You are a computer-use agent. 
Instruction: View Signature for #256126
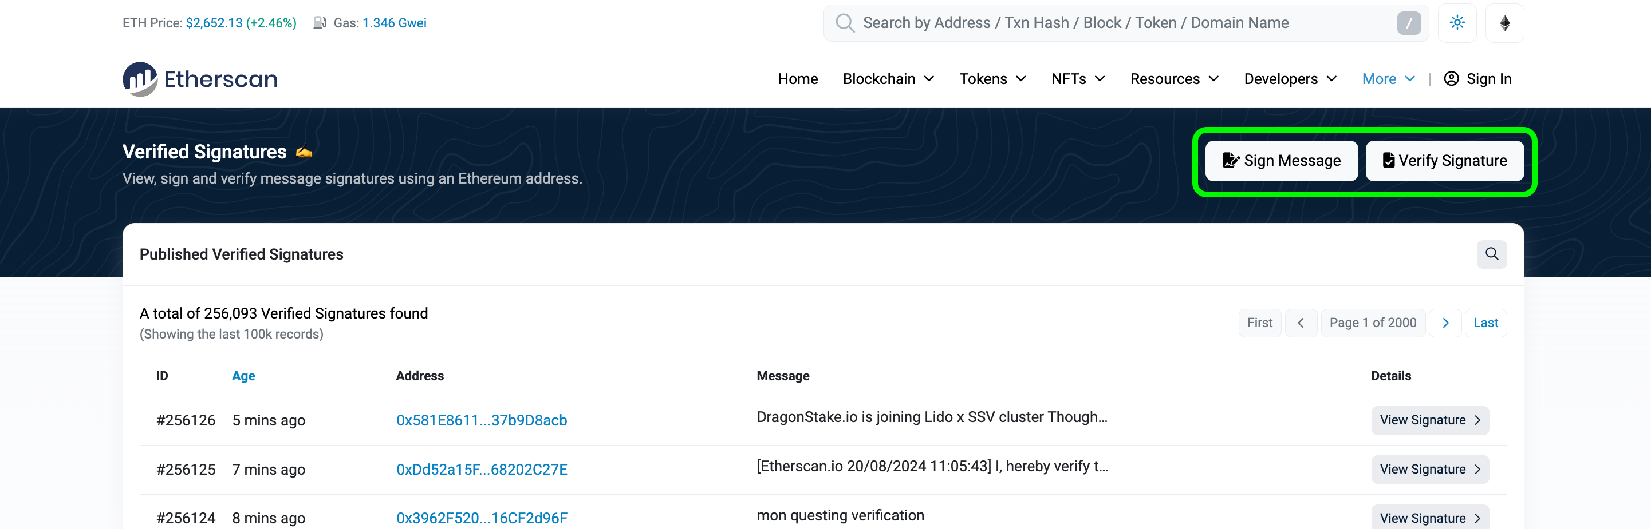coord(1430,420)
